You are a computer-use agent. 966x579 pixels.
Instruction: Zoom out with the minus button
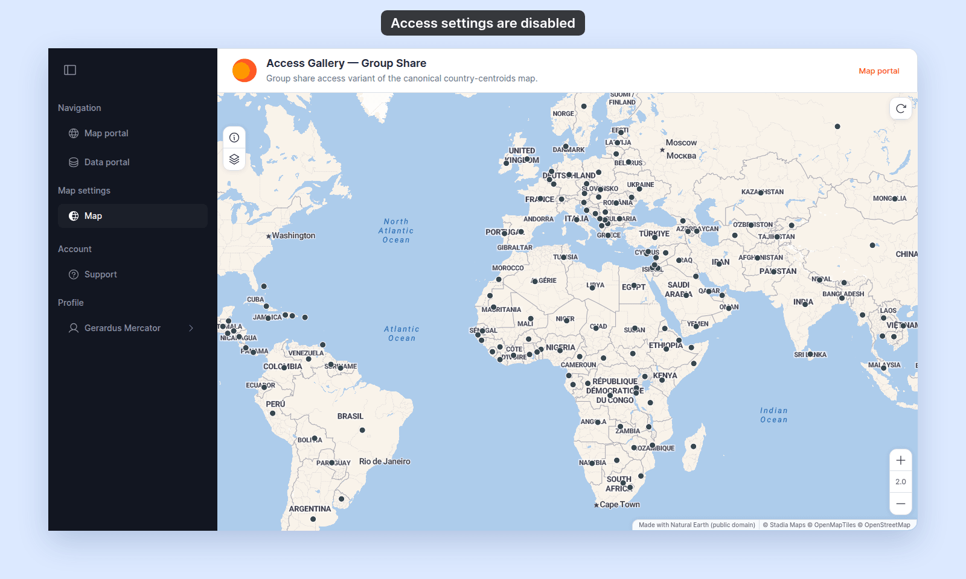pos(901,504)
